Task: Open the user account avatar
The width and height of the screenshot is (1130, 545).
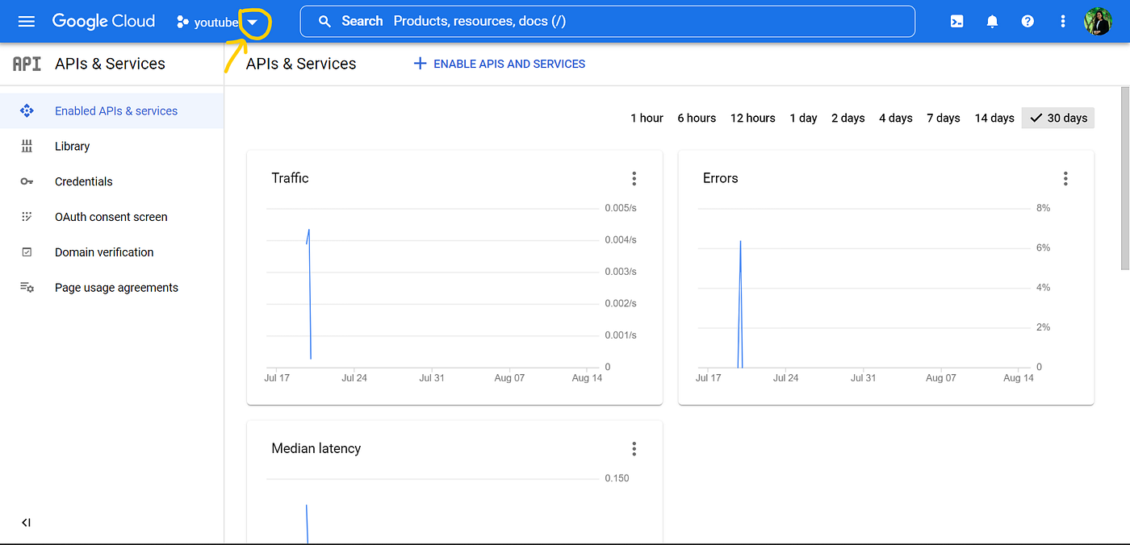Action: [1098, 22]
